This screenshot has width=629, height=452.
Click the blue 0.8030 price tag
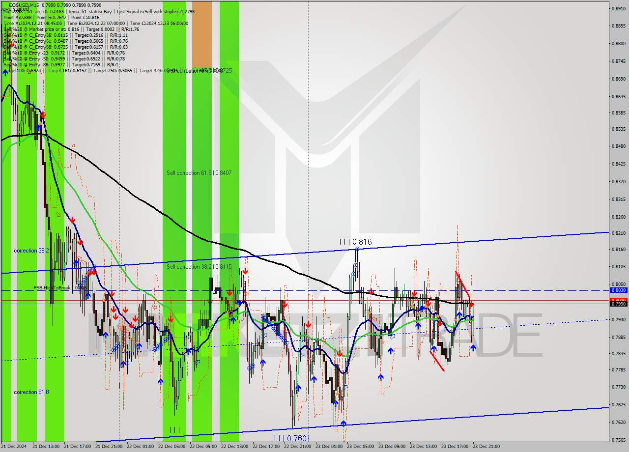click(618, 290)
